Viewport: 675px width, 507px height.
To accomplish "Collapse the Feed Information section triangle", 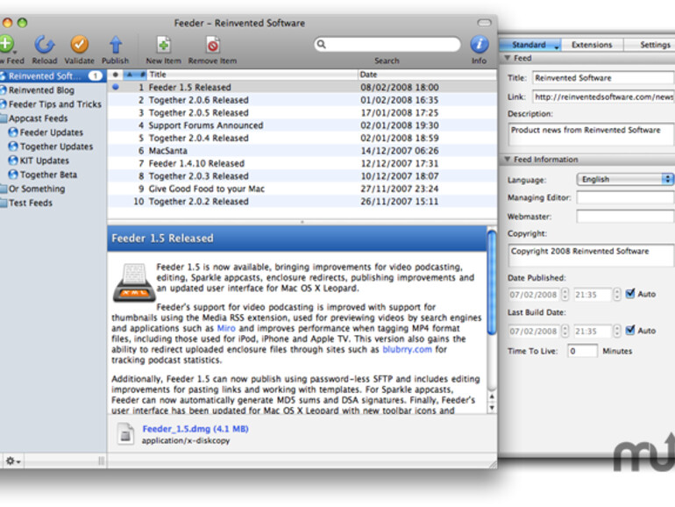I will click(x=507, y=160).
